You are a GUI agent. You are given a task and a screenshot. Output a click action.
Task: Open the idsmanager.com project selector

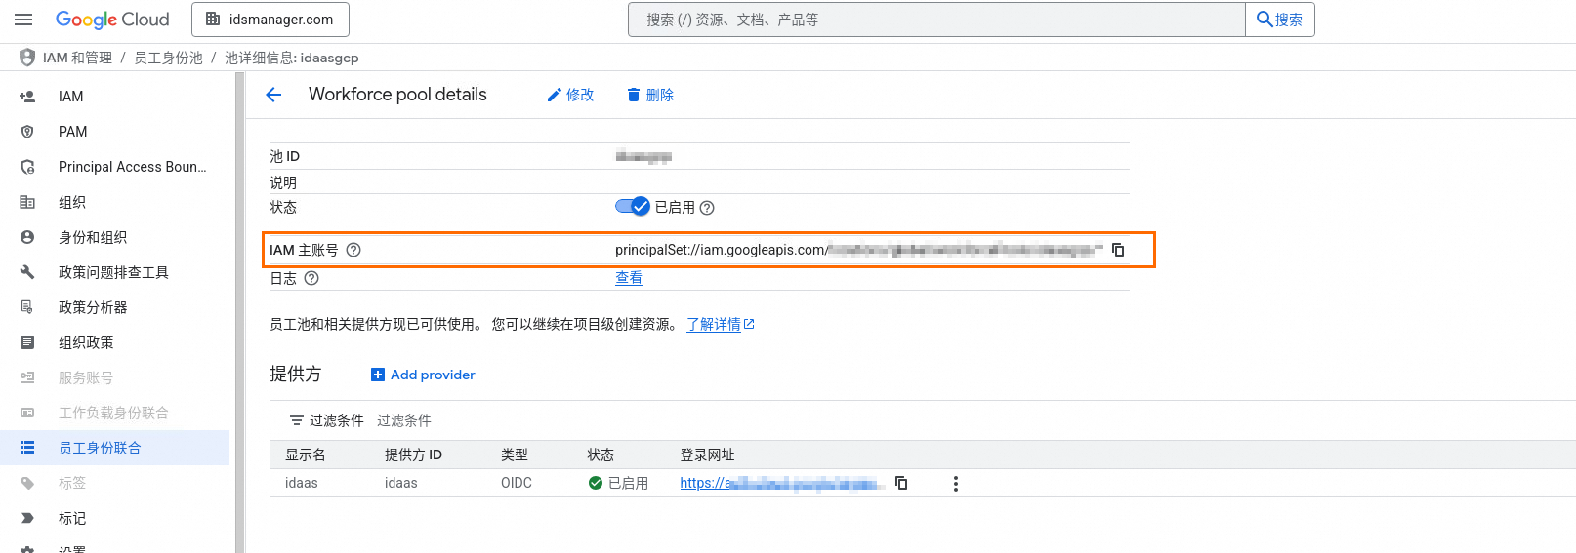[x=270, y=20]
